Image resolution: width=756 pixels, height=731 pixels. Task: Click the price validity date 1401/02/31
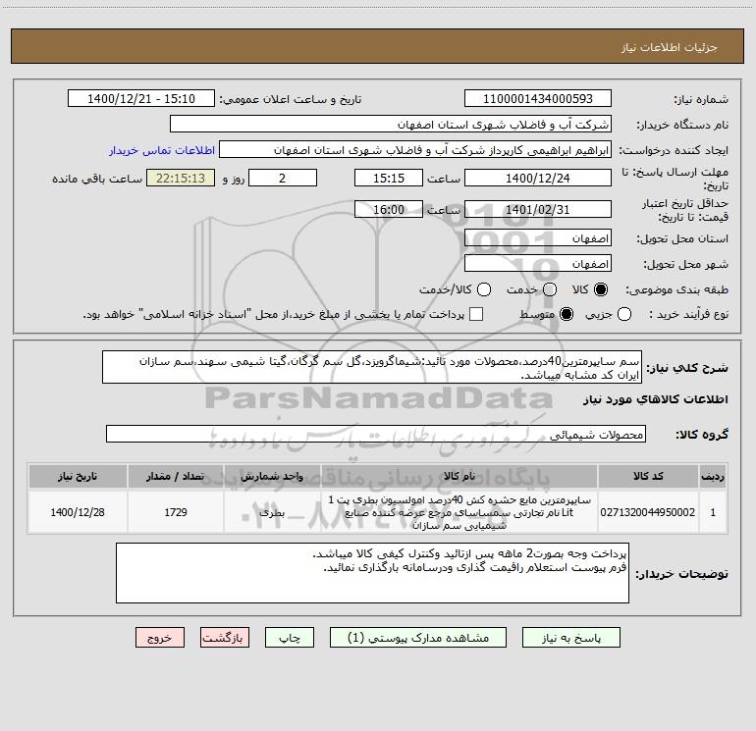coord(538,210)
